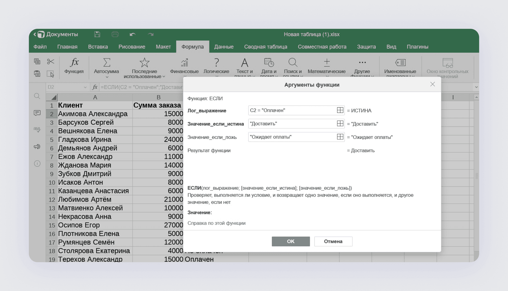Click the Print icon in the title bar
Image resolution: width=508 pixels, height=291 pixels.
click(x=115, y=34)
